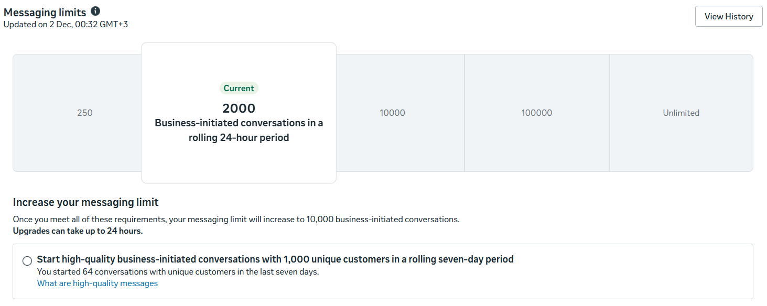Select the 10000 tier segment
This screenshot has width=767, height=306.
pyautogui.click(x=392, y=113)
